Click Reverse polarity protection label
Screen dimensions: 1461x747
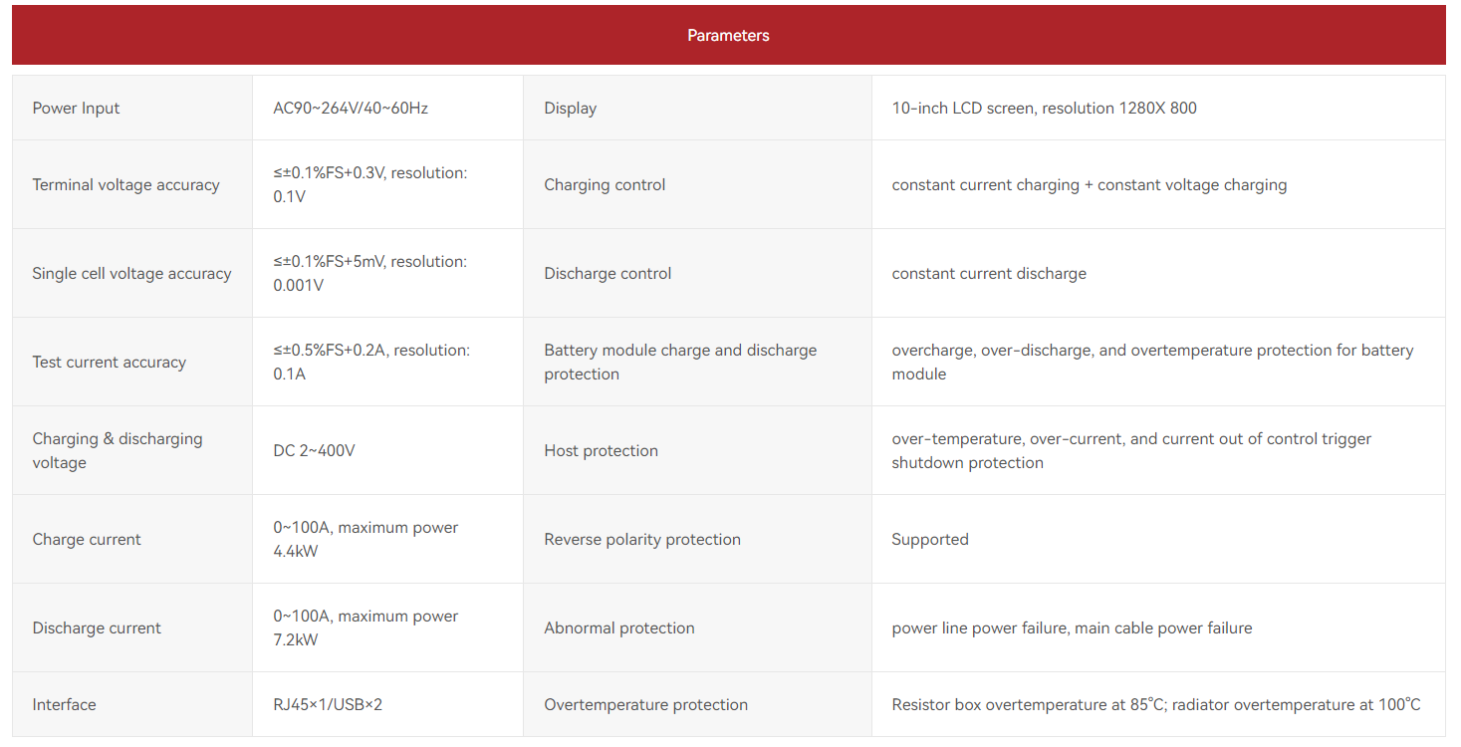click(x=642, y=539)
